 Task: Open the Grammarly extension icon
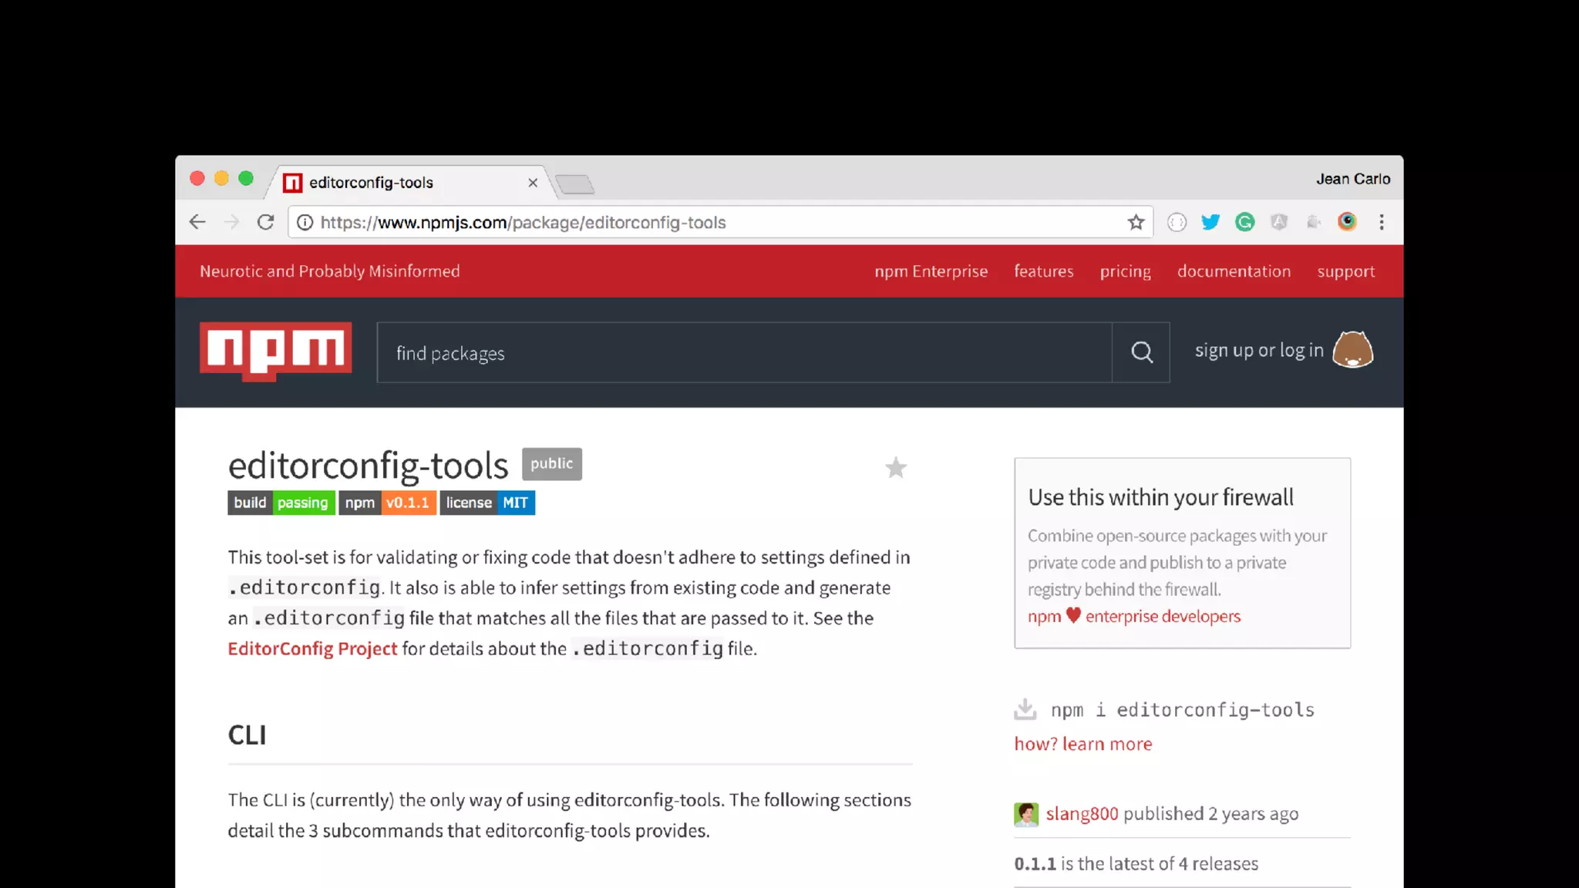[1244, 222]
